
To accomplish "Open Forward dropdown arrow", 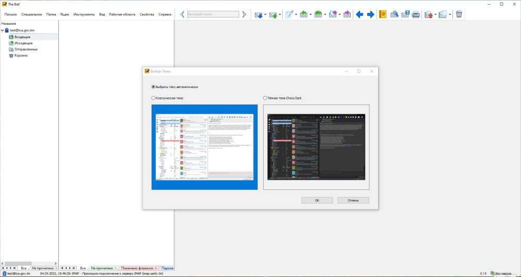I will [x=339, y=14].
